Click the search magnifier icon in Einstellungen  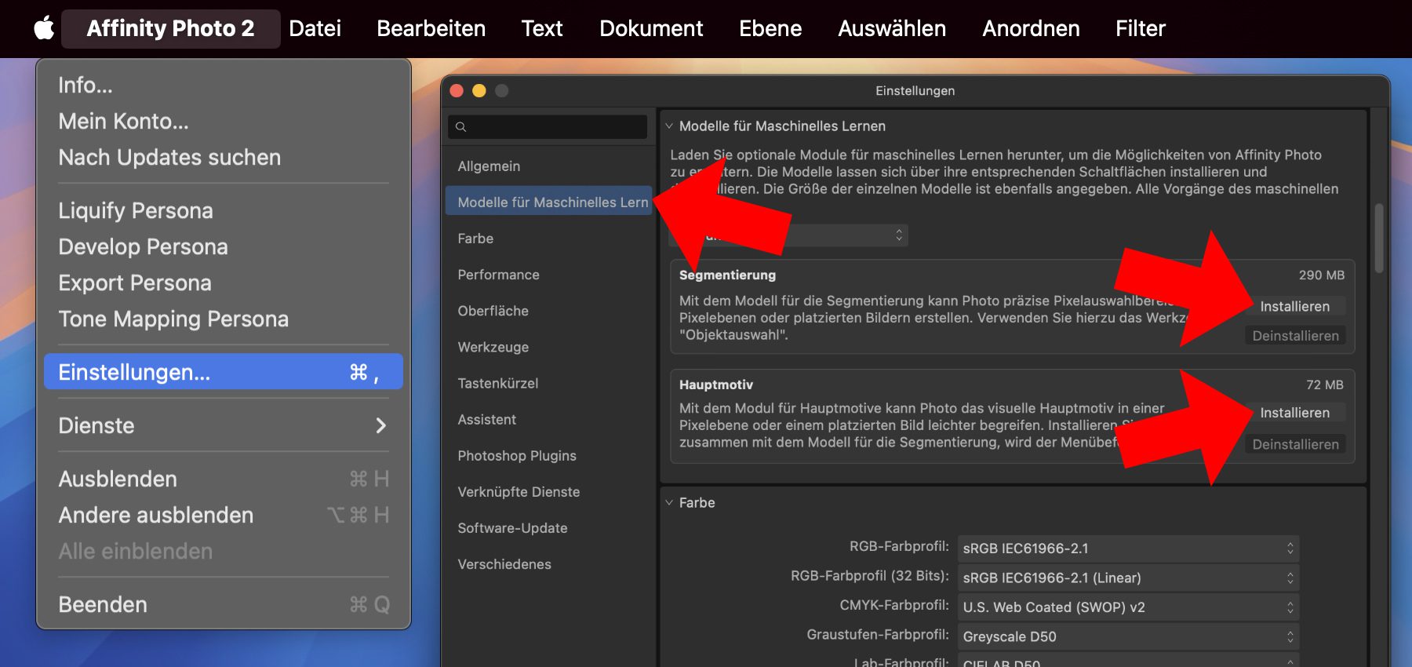coord(461,127)
